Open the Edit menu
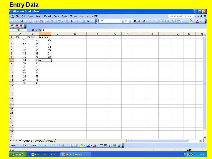This screenshot has width=212, height=159. click(x=24, y=16)
